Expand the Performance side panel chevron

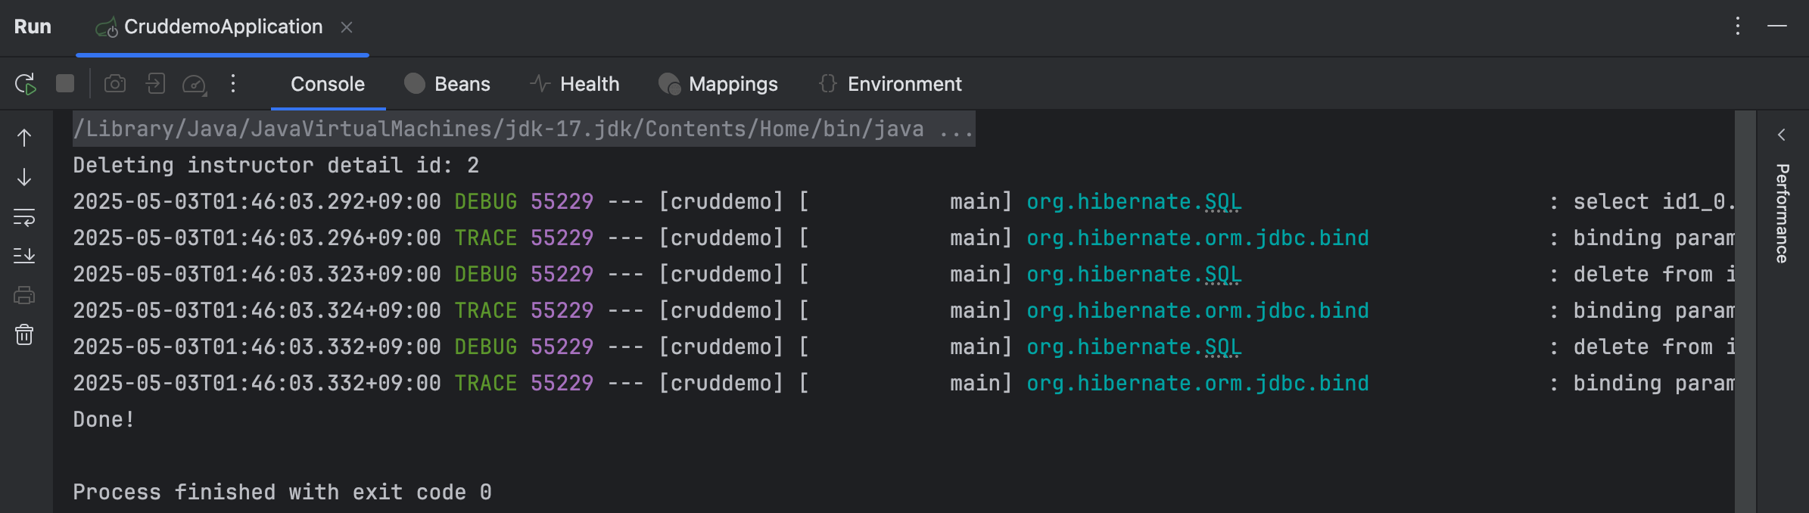[x=1782, y=135]
